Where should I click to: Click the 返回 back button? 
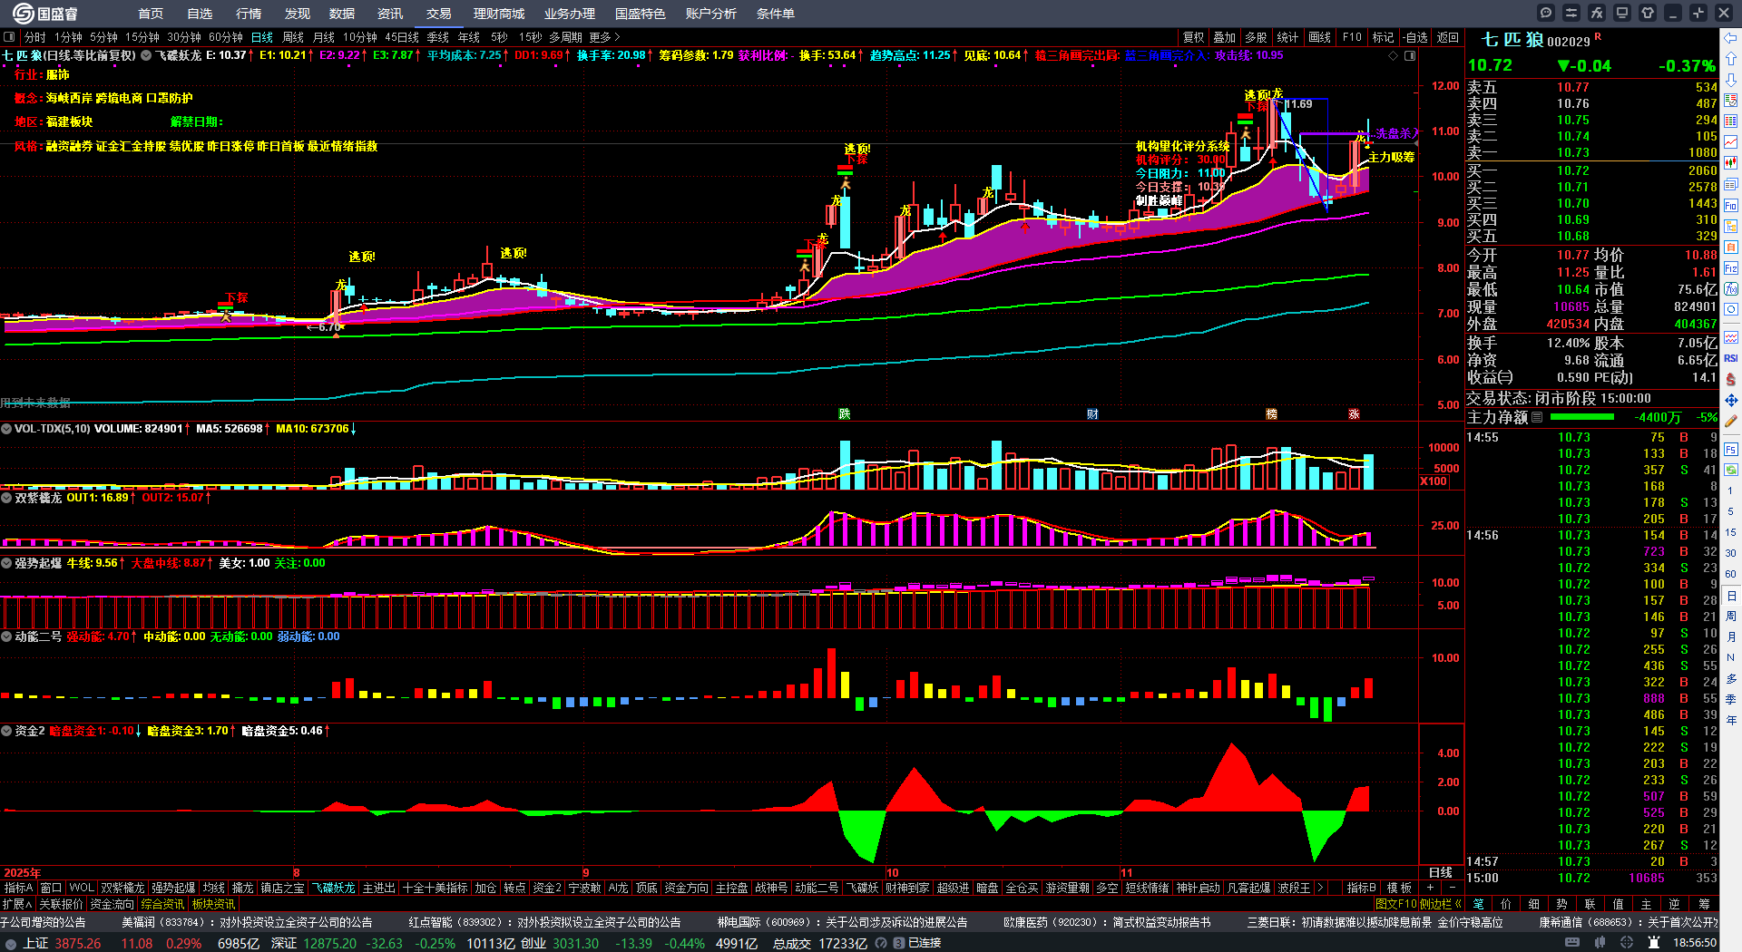point(1448,37)
